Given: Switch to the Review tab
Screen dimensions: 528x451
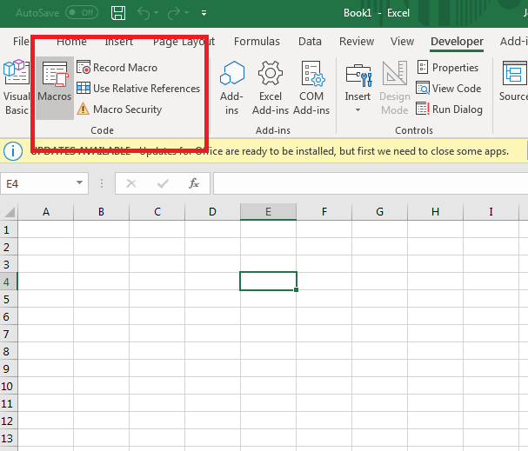Looking at the screenshot, I should click(357, 42).
